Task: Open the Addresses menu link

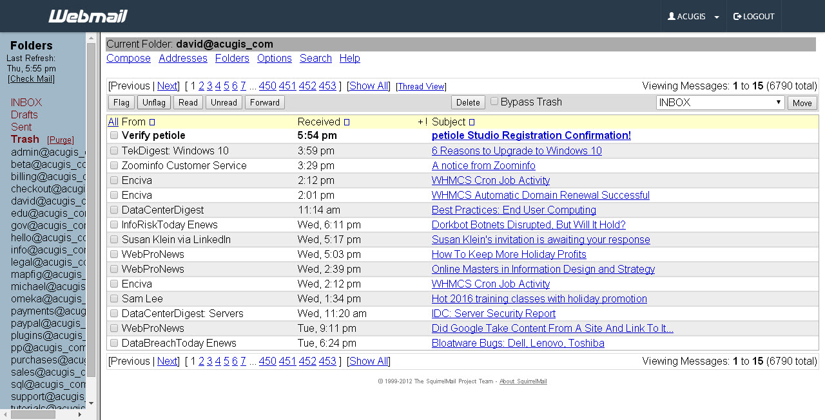Action: (x=183, y=59)
